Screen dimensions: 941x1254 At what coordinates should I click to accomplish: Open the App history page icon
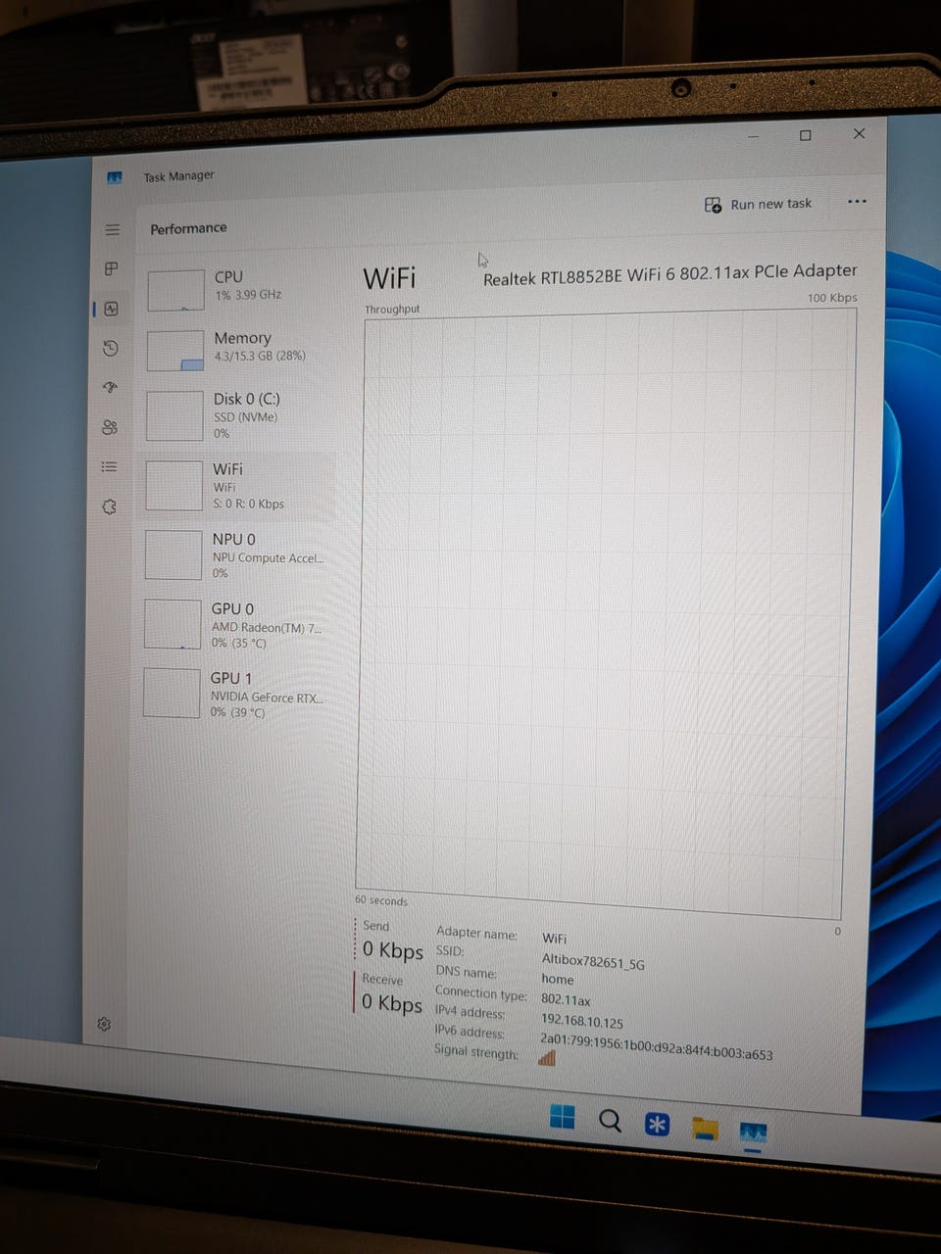click(111, 348)
